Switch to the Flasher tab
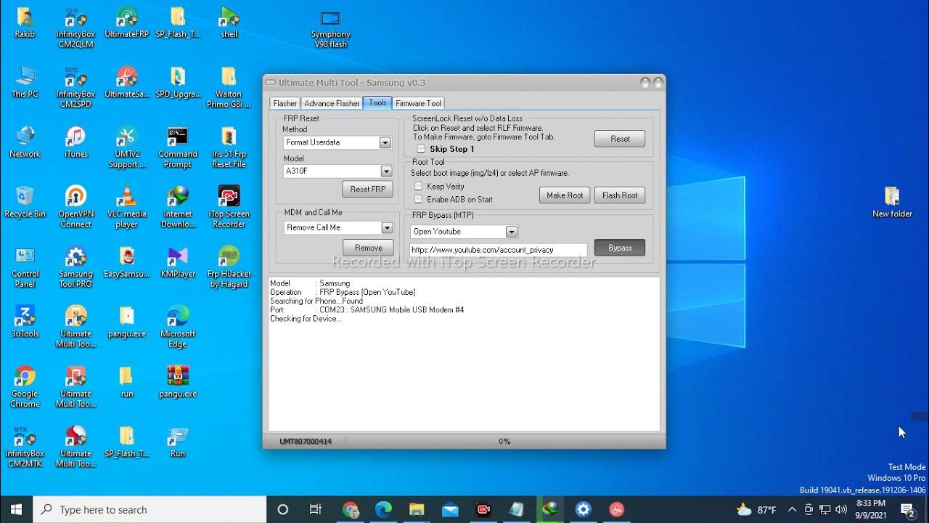This screenshot has height=523, width=929. (x=285, y=103)
